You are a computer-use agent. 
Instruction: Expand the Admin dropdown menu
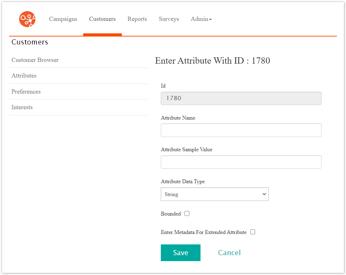tap(201, 19)
